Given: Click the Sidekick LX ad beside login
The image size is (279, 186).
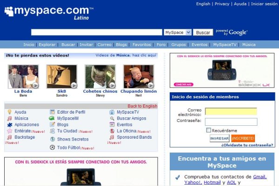Looking at the screenshot, I should tap(222, 71).
